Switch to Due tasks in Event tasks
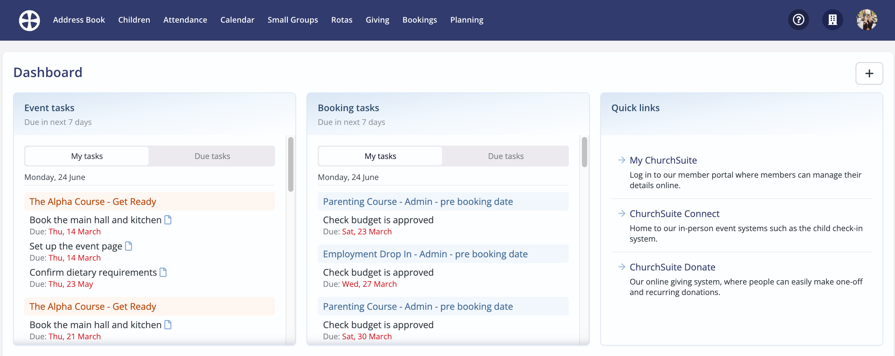The image size is (895, 356). (212, 156)
